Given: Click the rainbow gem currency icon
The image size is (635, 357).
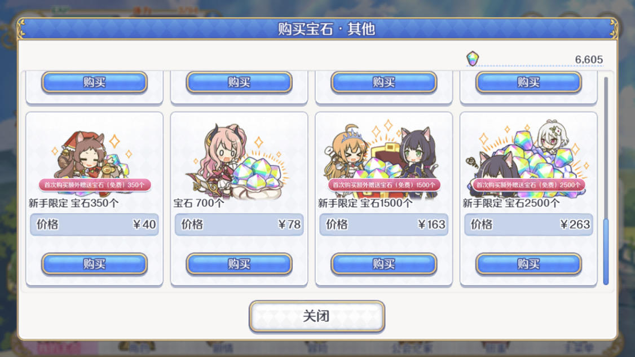Looking at the screenshot, I should 472,59.
